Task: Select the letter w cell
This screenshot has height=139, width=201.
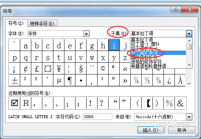Action: (x=92, y=57)
